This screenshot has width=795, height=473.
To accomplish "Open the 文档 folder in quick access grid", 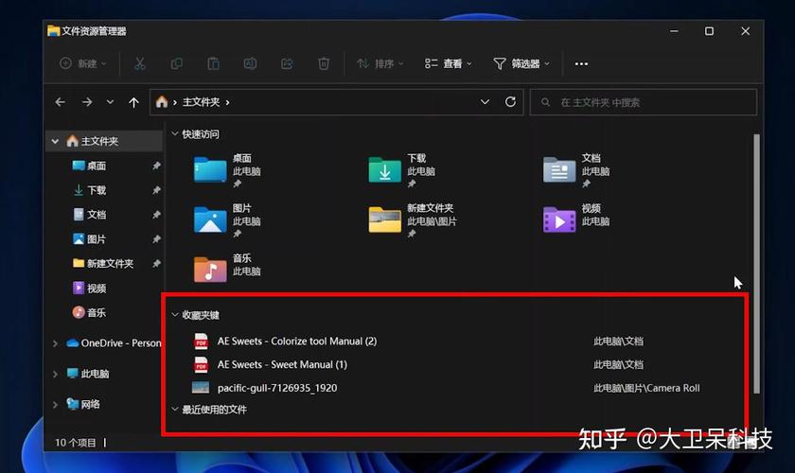I will tap(576, 170).
